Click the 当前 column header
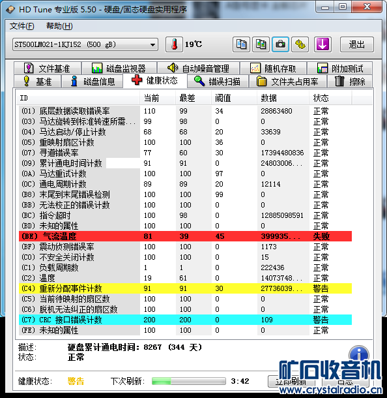 [x=158, y=98]
